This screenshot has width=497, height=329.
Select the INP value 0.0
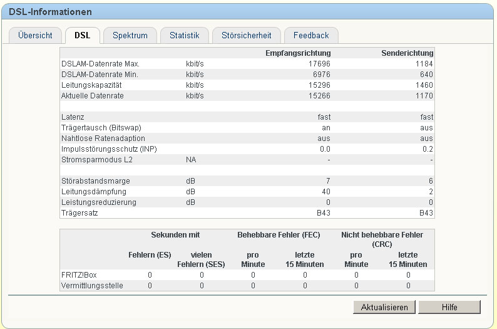click(x=325, y=149)
